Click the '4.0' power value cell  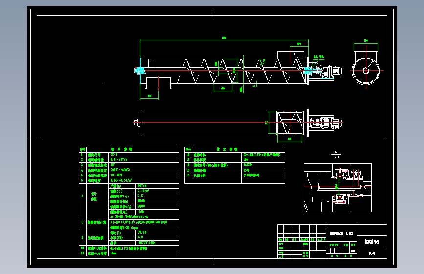pos(157,237)
